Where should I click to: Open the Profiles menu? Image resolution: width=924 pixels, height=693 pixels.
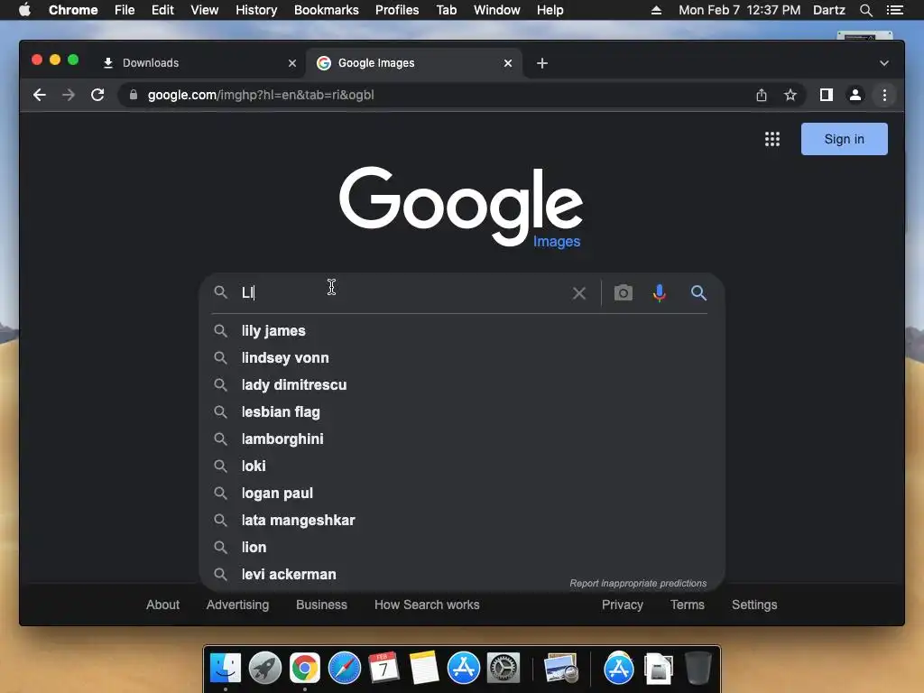tap(397, 10)
